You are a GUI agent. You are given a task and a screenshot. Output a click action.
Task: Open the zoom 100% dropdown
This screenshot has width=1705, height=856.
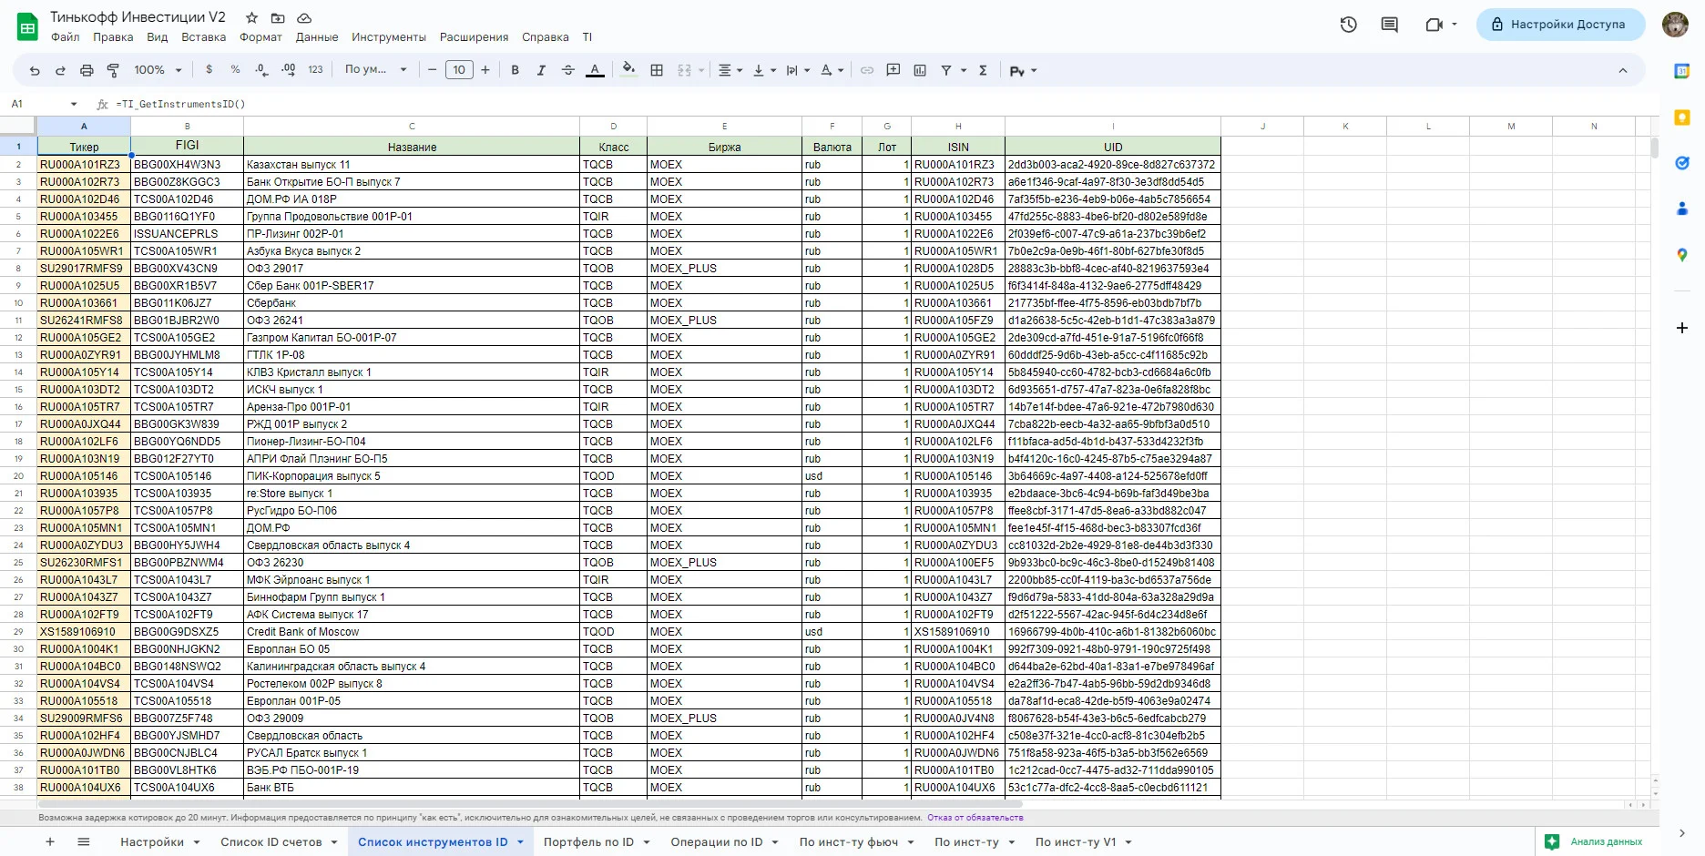click(158, 70)
